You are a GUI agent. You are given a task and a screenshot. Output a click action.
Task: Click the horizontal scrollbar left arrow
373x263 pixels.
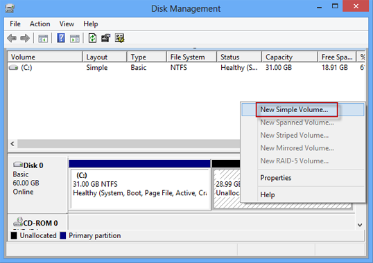[x=12, y=143]
